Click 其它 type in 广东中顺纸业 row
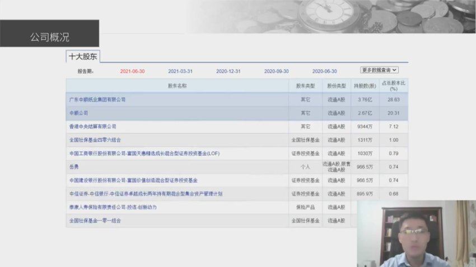Image resolution: width=476 pixels, height=267 pixels. (x=305, y=99)
